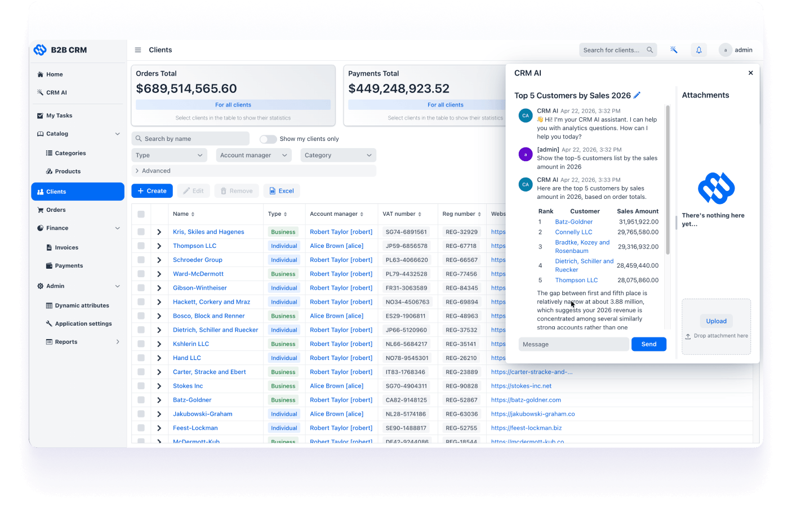The width and height of the screenshot is (792, 520).
Task: Open the Account manager filter dropdown
Action: [x=253, y=155]
